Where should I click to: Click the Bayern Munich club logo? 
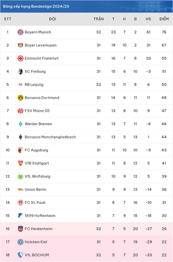20,32
